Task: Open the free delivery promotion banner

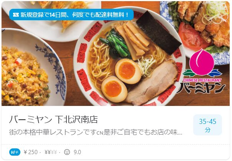Action: coord(71,15)
